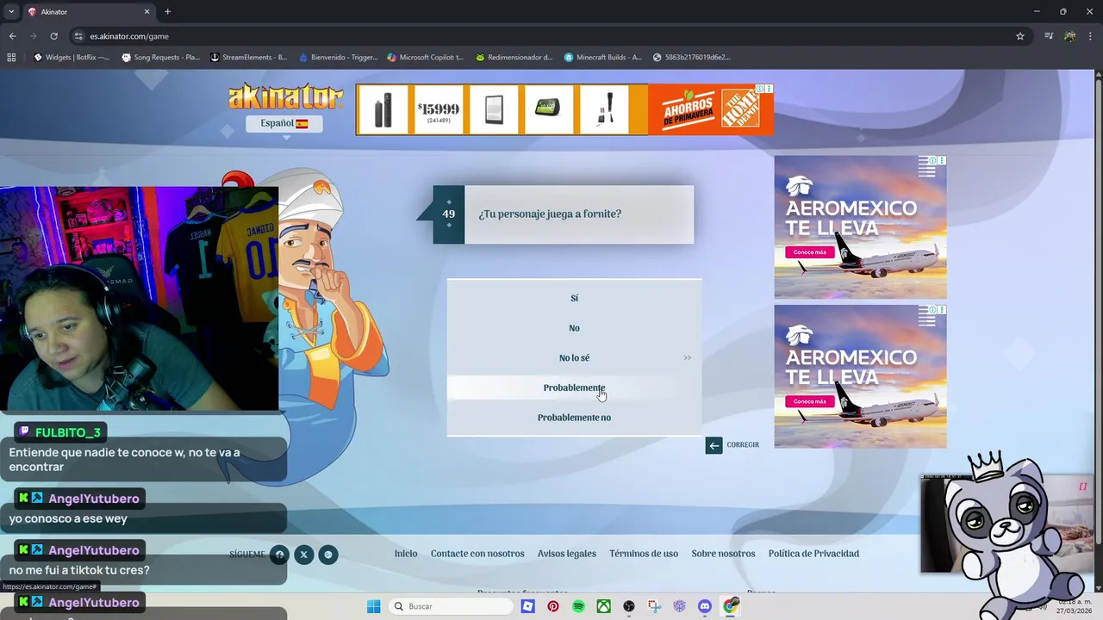The height and width of the screenshot is (620, 1103).
Task: Open the Windows Start menu
Action: [373, 606]
